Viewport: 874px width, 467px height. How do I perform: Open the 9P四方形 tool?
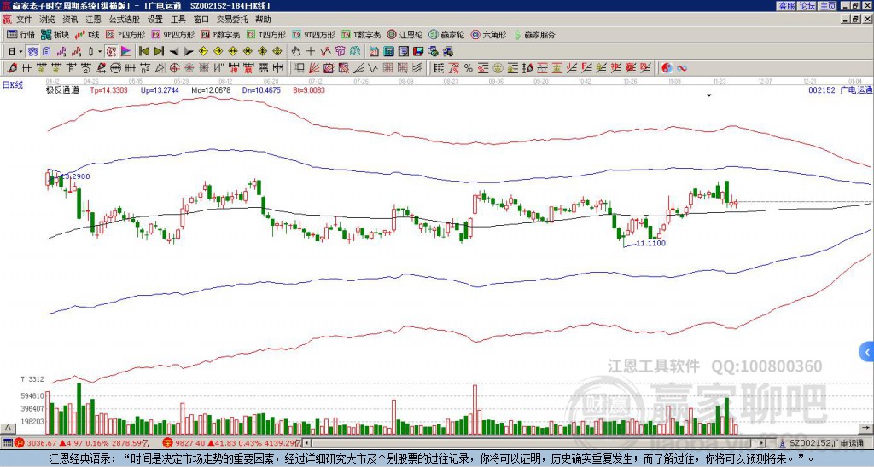coord(172,34)
